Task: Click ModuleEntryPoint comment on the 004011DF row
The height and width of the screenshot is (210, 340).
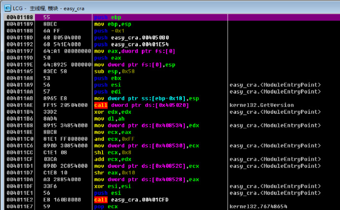Action: [x=275, y=186]
